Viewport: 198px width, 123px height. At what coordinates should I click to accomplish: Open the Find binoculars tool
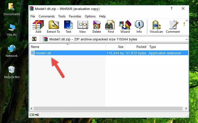tap(111, 27)
